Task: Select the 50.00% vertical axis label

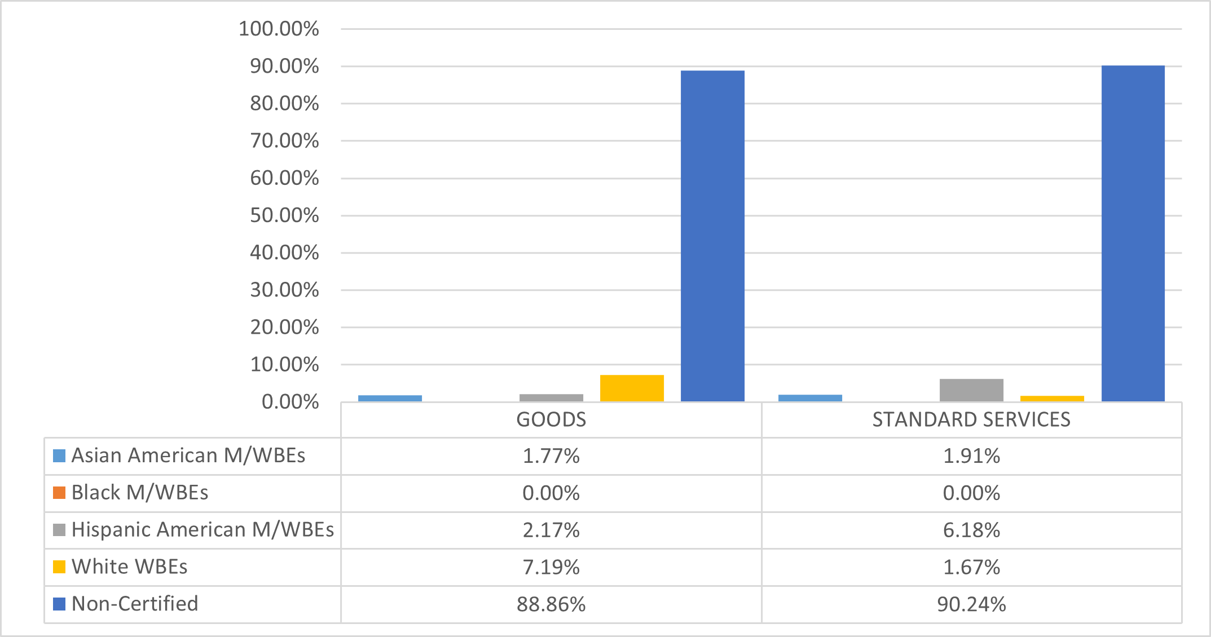Action: [x=284, y=215]
